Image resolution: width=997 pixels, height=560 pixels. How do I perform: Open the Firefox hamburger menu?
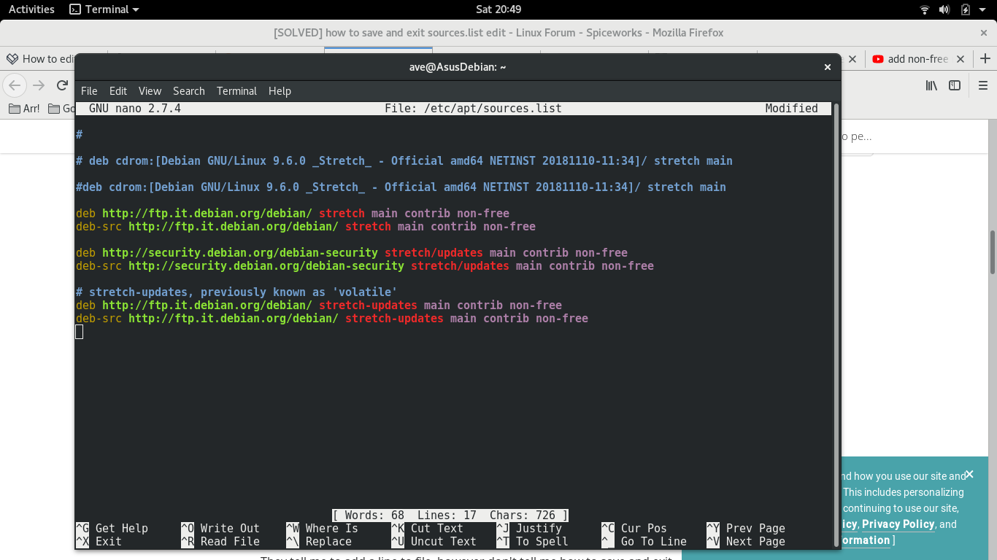[x=982, y=85]
